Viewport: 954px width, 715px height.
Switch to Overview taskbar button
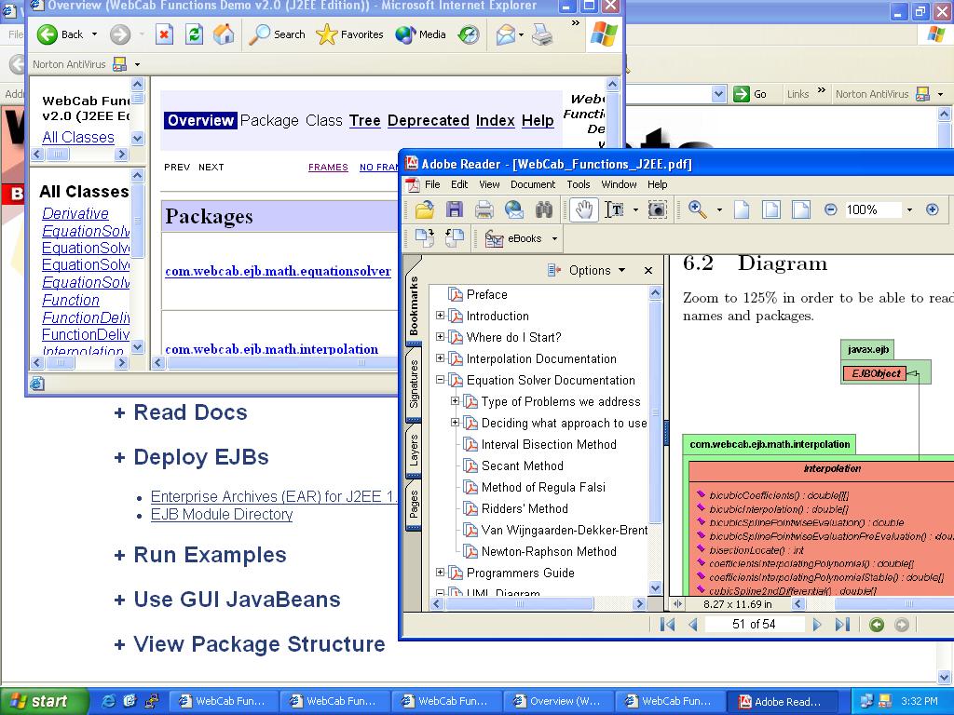pyautogui.click(x=558, y=702)
